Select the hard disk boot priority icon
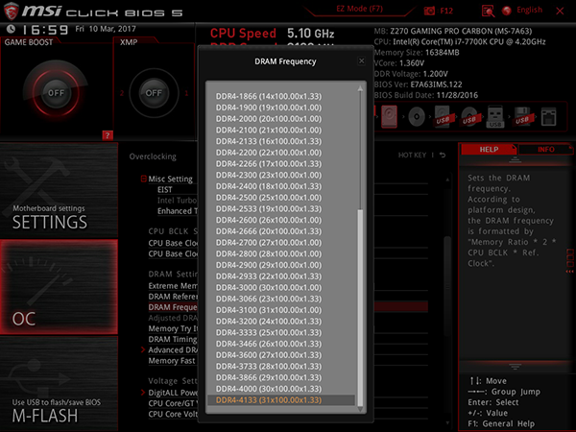 tap(389, 117)
